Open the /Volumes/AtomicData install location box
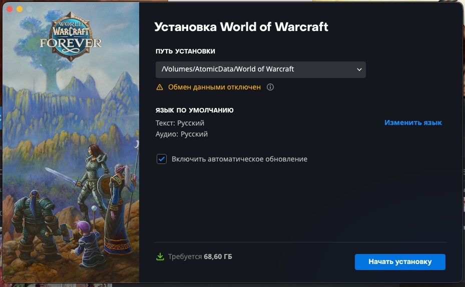 point(260,69)
